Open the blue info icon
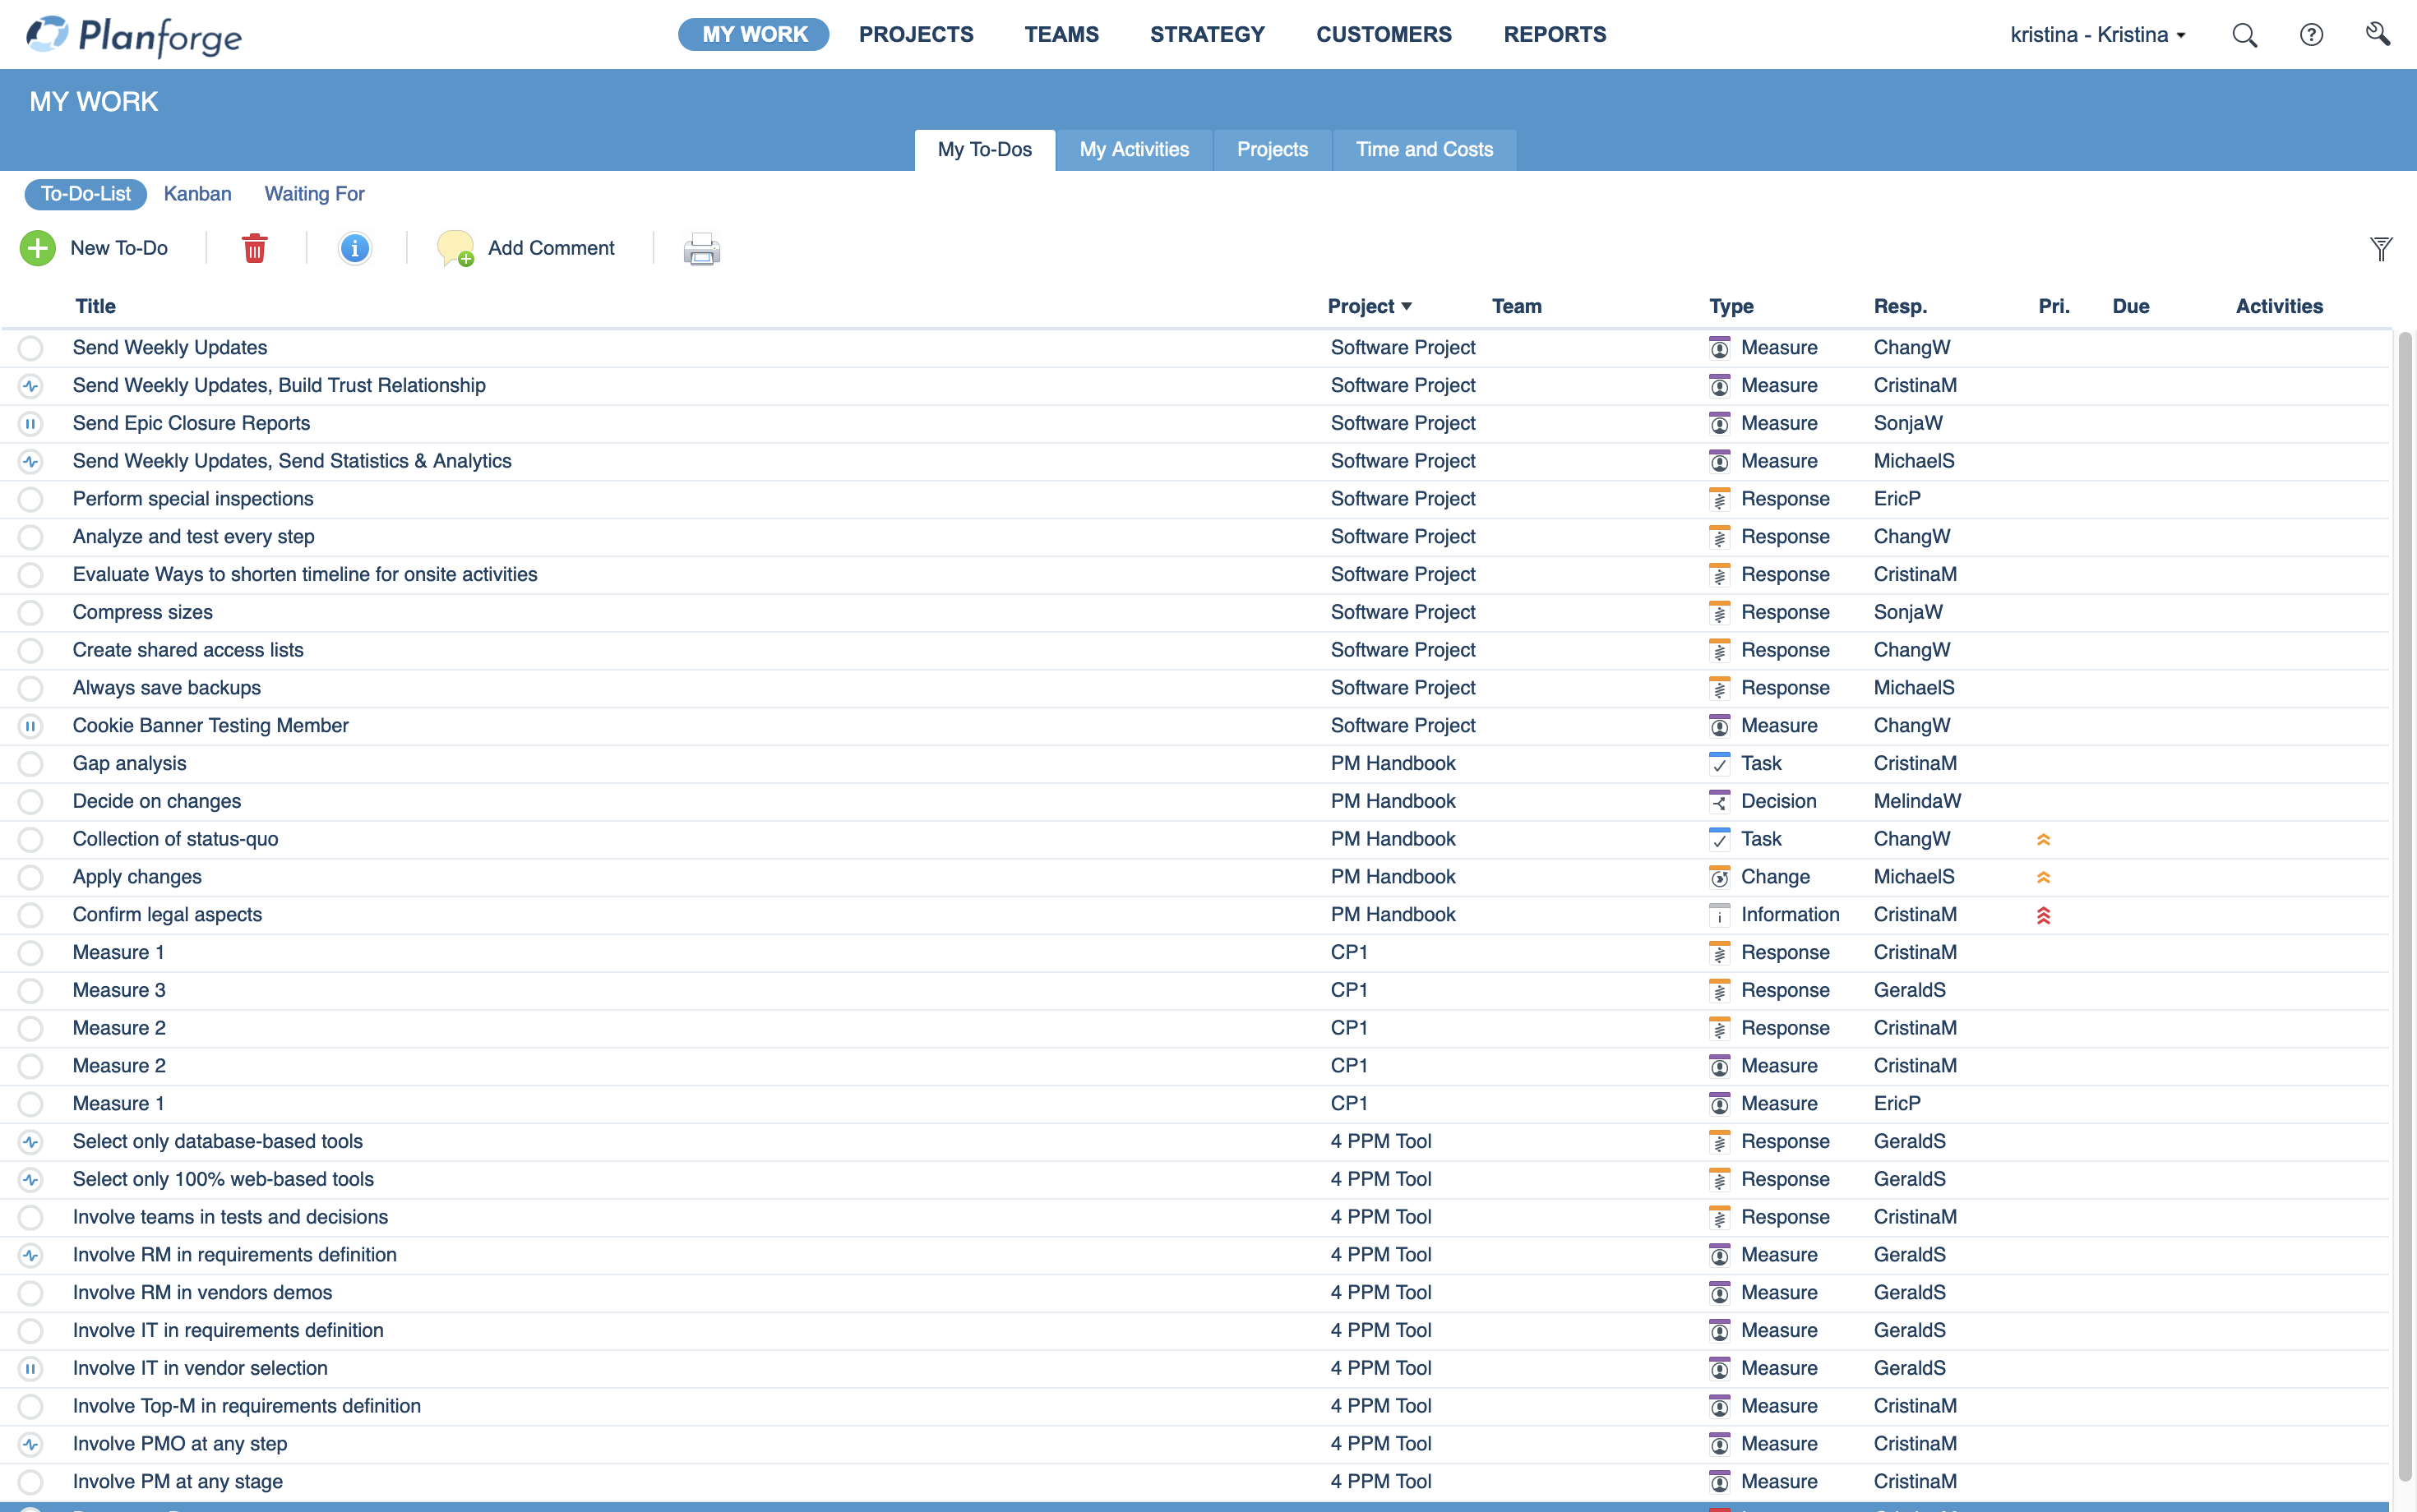 tap(354, 248)
